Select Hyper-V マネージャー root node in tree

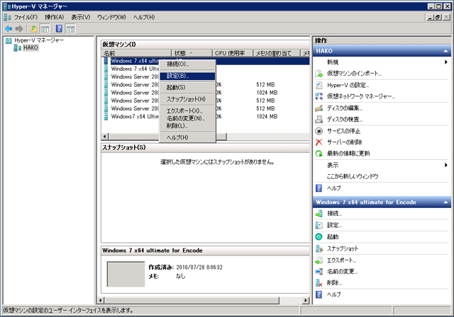click(x=39, y=40)
